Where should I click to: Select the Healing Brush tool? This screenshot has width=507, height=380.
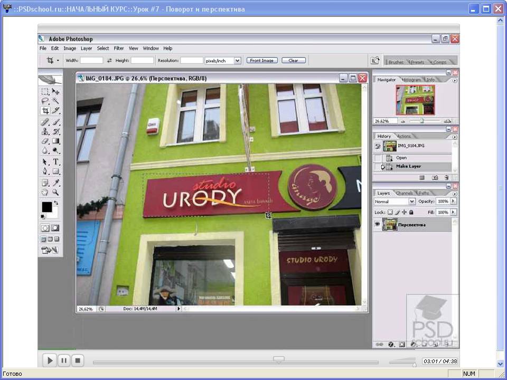pos(45,122)
